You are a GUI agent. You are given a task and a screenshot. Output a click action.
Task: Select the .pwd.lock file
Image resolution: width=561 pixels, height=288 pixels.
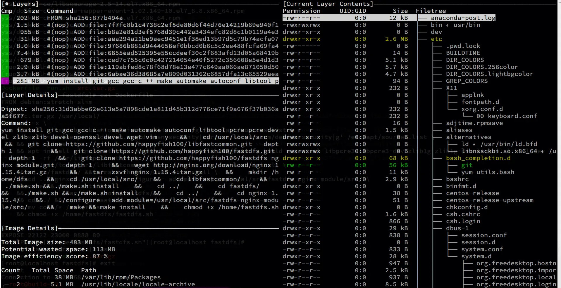[x=463, y=46]
